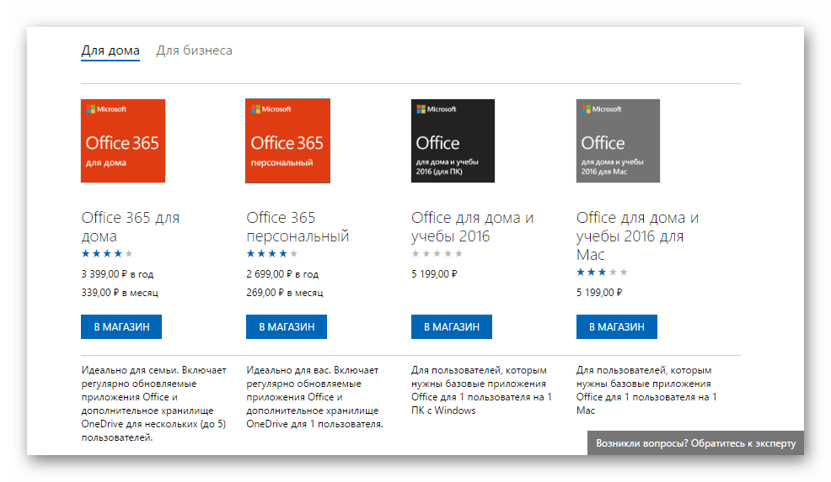This screenshot has height=482, width=831.
Task: Click the 3 399,00 ₽ в год price
Action: point(117,274)
